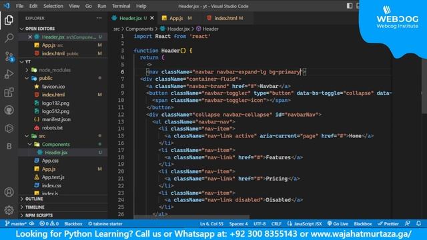The width and height of the screenshot is (427, 240).
Task: Open logo512.png in file tree
Action: coord(55,111)
